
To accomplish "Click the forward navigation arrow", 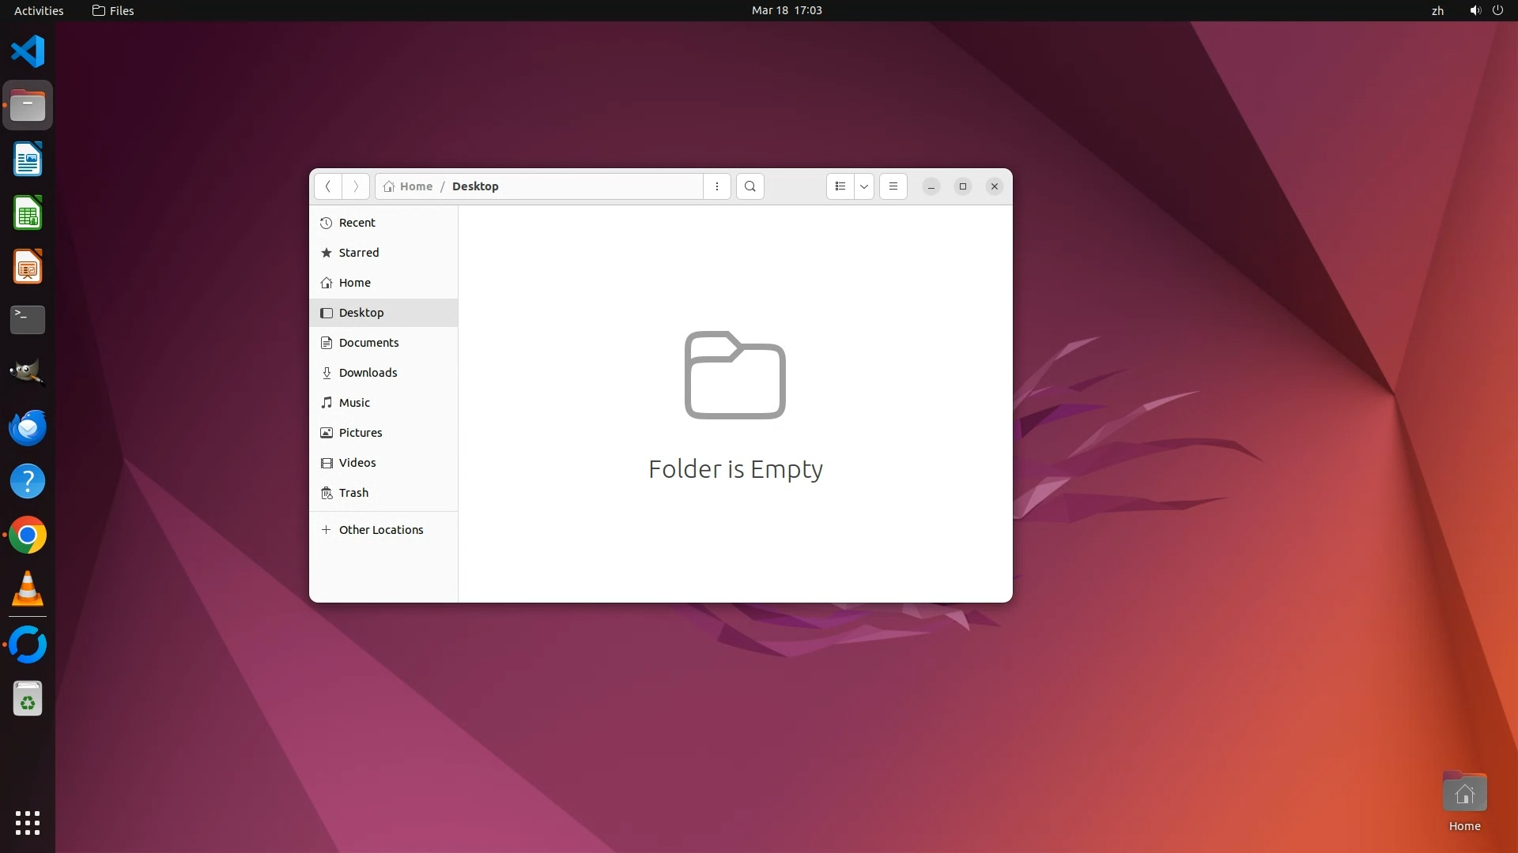I will [356, 186].
